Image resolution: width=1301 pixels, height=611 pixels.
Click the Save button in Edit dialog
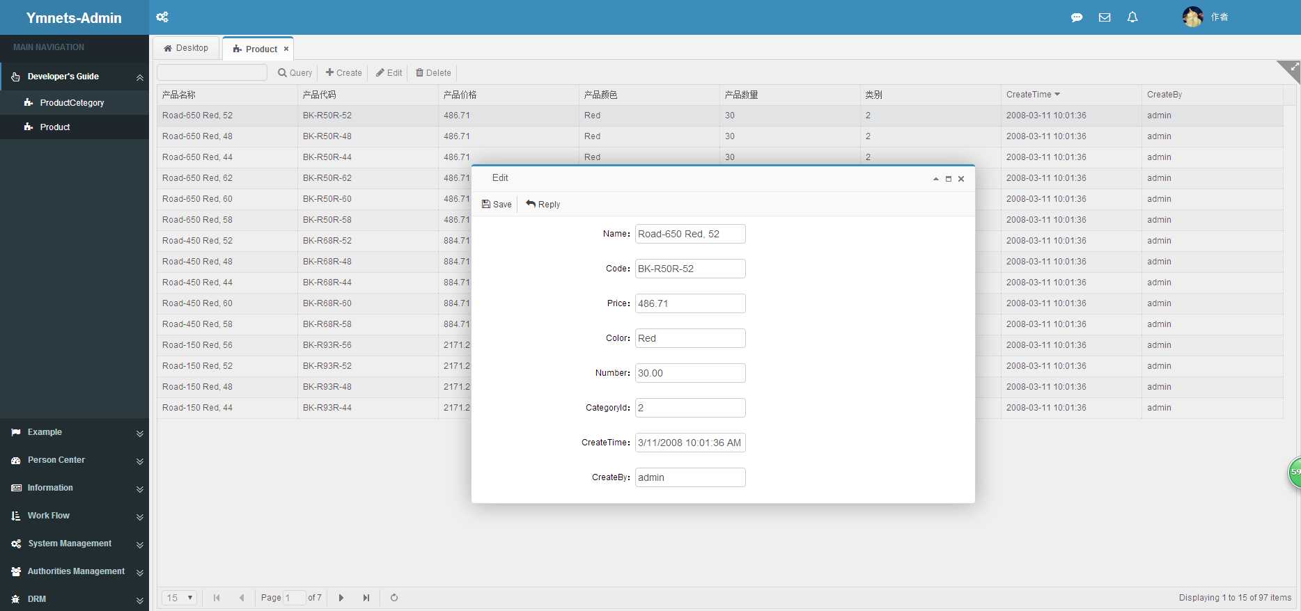pos(497,204)
